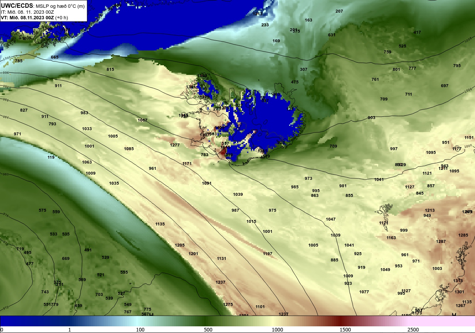
Task: Click the map value 795
Action: coord(457,66)
